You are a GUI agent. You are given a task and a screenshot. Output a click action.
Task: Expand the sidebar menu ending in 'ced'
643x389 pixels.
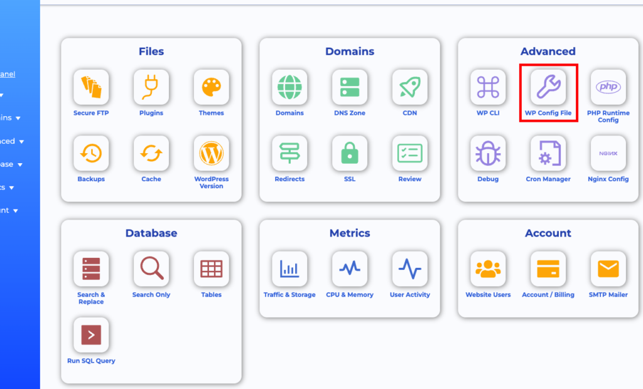click(x=12, y=141)
